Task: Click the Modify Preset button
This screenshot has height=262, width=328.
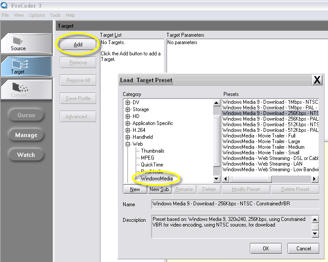Action: click(x=246, y=189)
